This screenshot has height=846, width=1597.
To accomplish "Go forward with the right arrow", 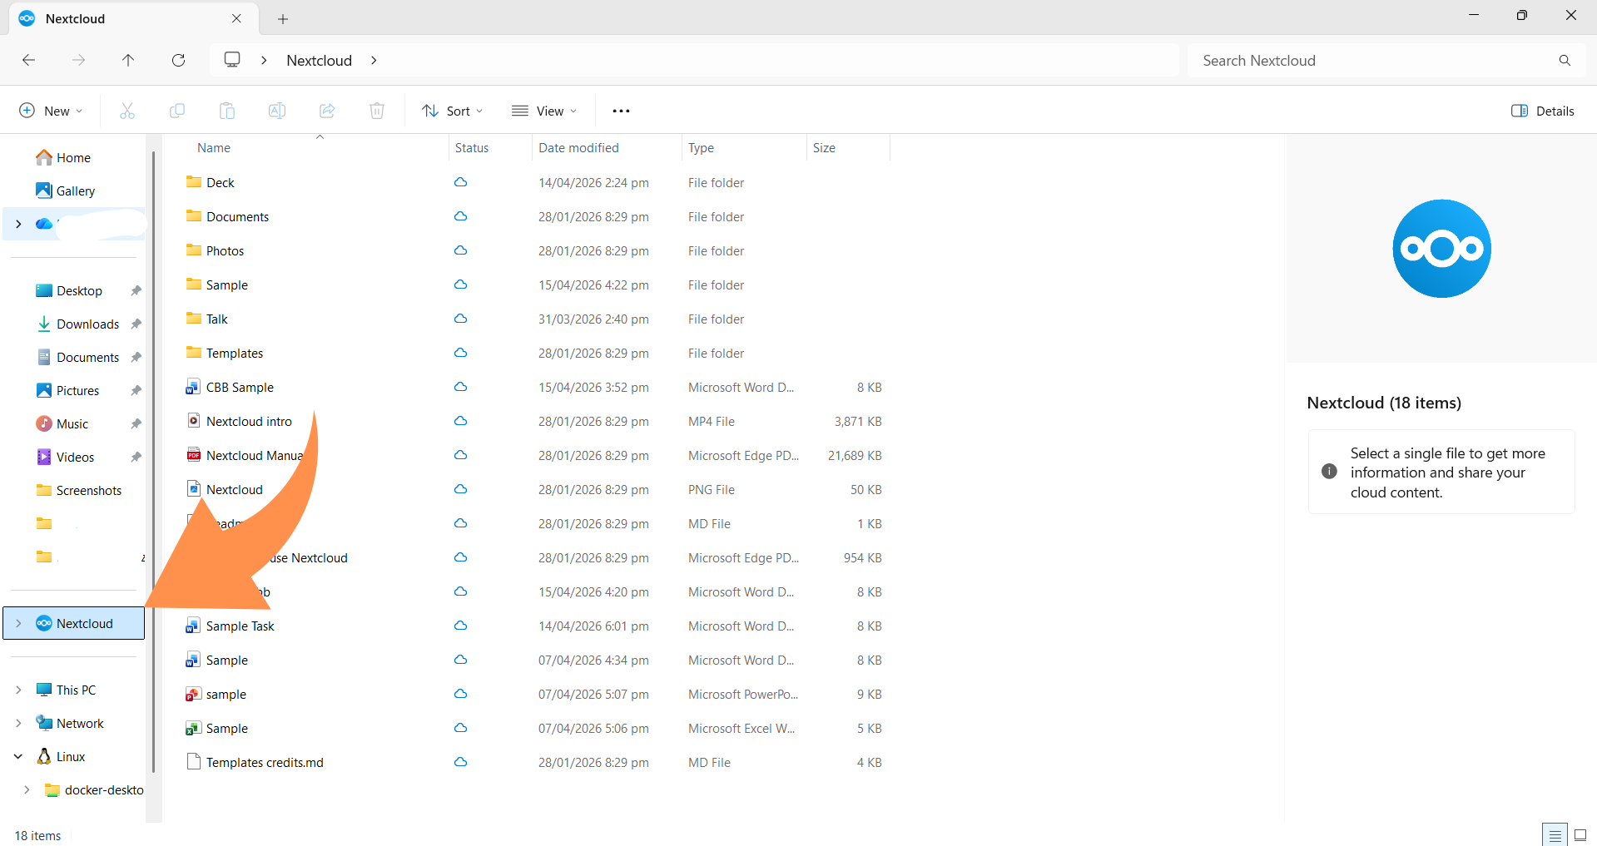I will click(x=78, y=60).
